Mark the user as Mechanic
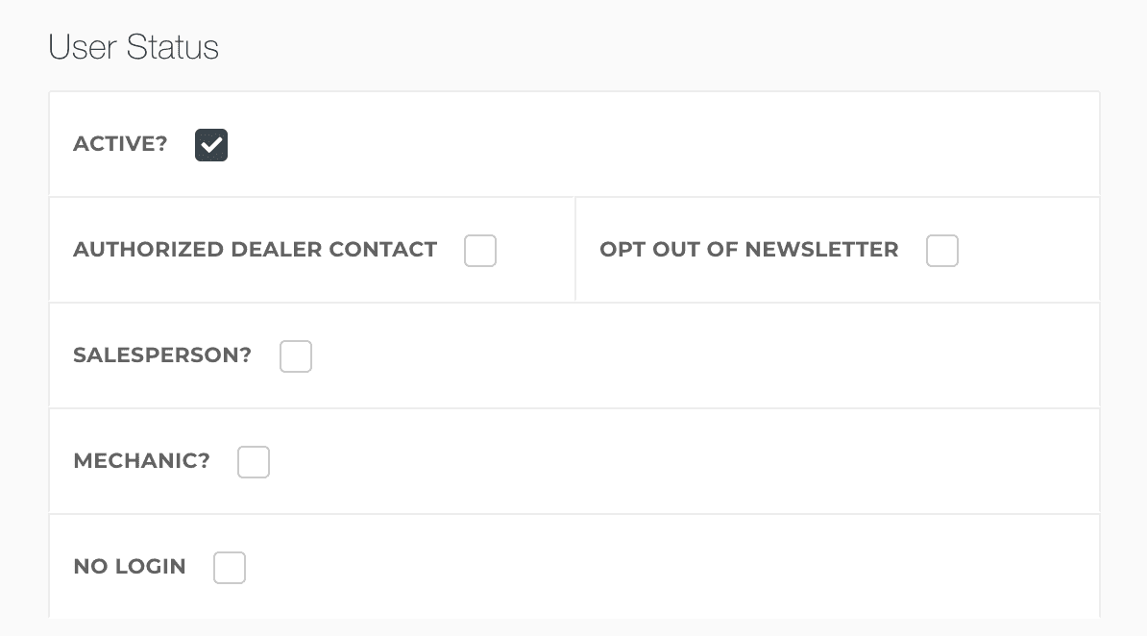Screen dimensions: 1147x636 click(254, 462)
